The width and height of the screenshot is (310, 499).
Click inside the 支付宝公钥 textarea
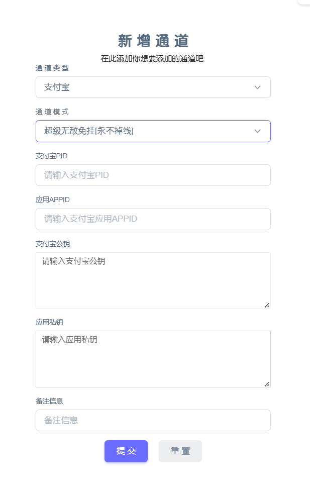153,280
